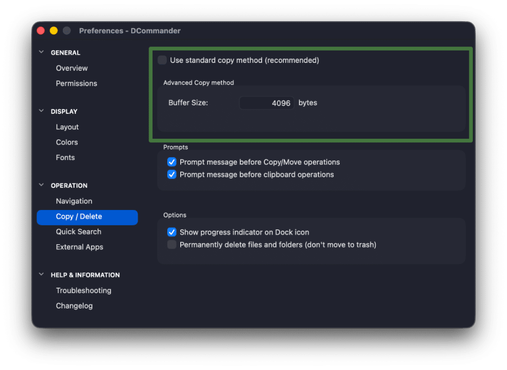This screenshot has height=370, width=507.
Task: Turn off 'Show progress indicator on Dock icon'
Action: tap(172, 232)
